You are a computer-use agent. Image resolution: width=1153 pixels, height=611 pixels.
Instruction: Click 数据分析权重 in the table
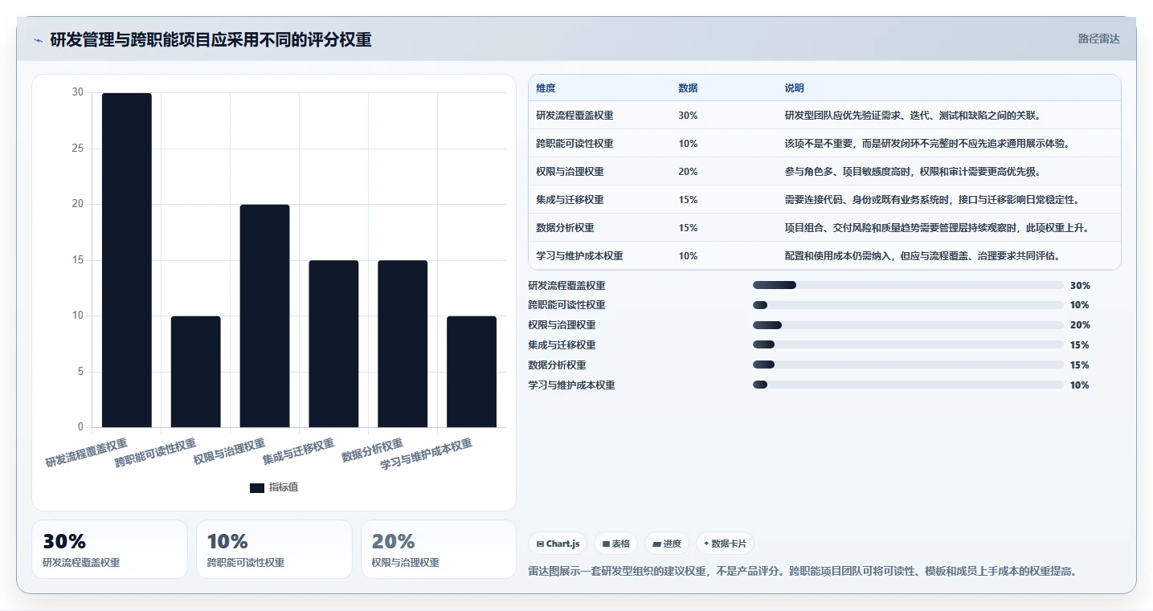[x=565, y=228]
